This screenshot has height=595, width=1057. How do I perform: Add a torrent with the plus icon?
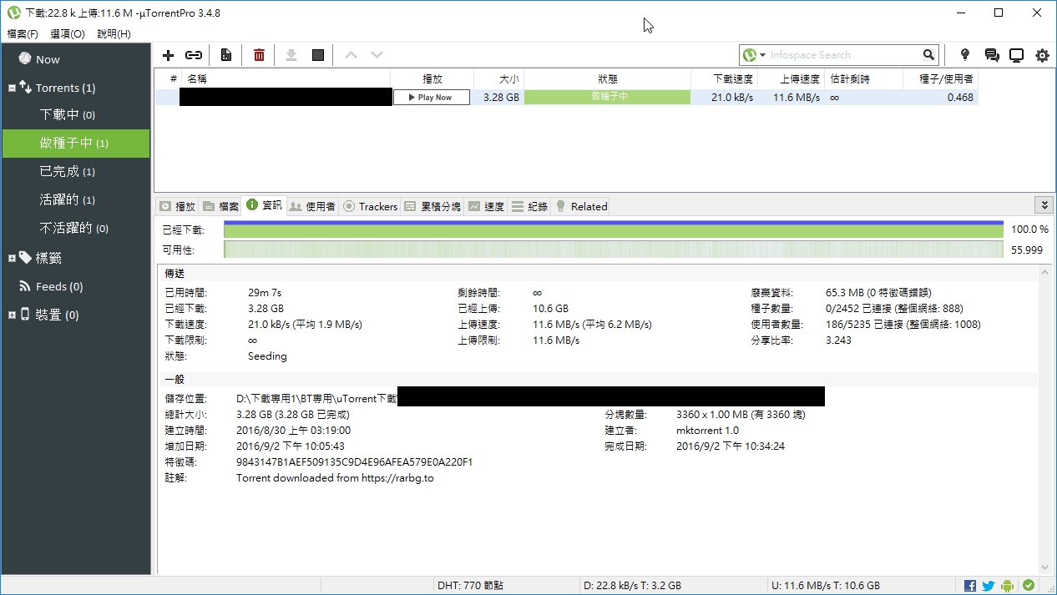(168, 55)
